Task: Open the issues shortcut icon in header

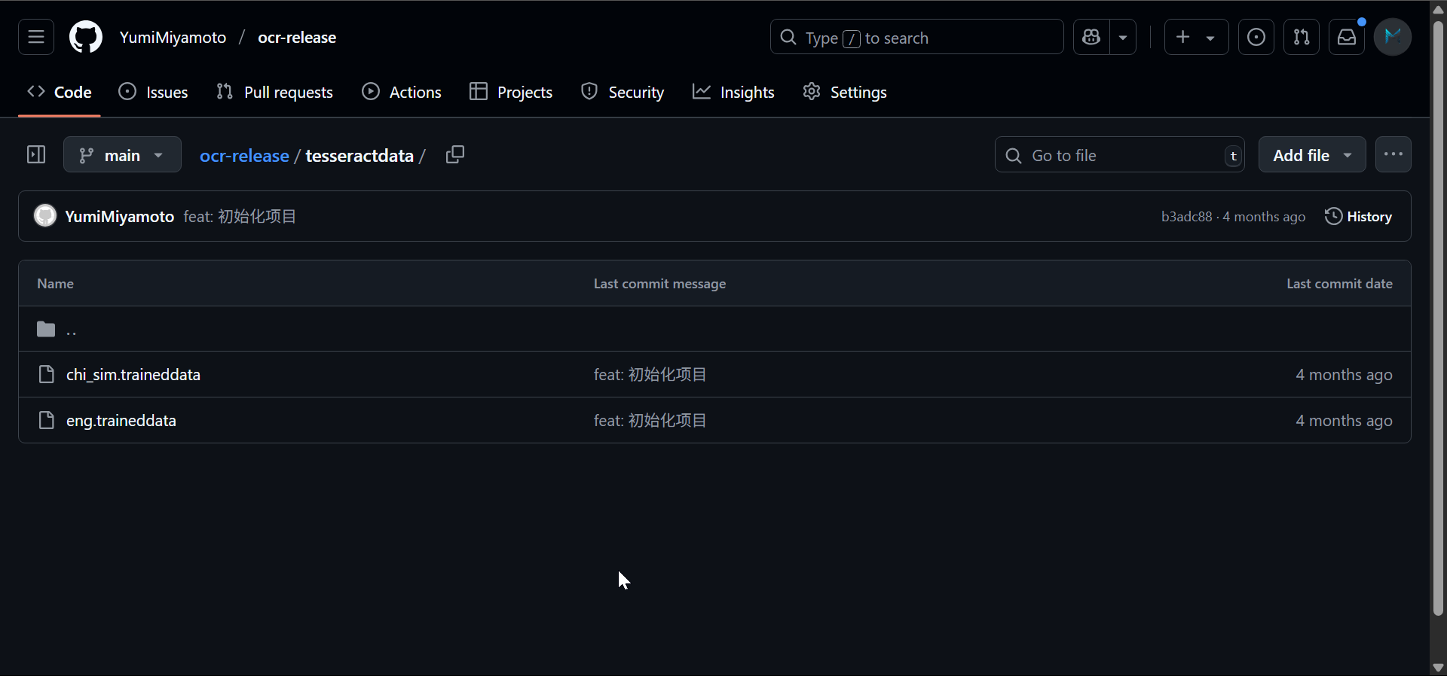Action: tap(1256, 37)
